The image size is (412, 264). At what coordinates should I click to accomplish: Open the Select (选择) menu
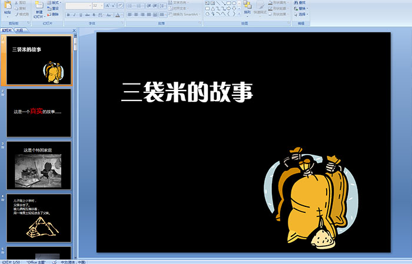(301, 14)
